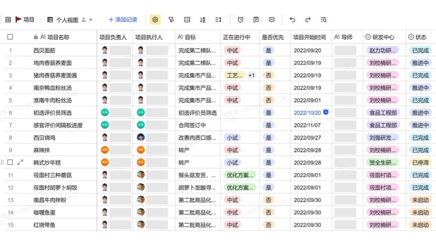Open the search records icon
The height and width of the screenshot is (245, 436).
click(x=323, y=20)
